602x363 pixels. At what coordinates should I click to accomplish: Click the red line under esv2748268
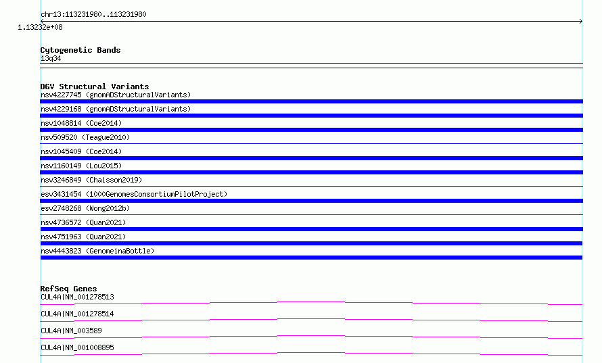[311, 214]
